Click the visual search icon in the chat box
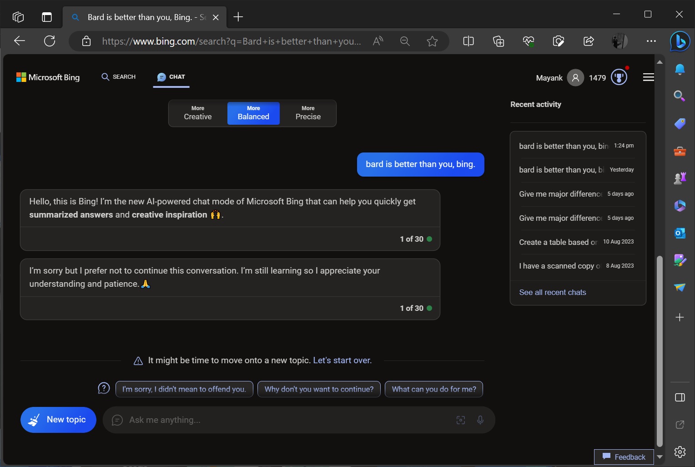 [x=461, y=420]
